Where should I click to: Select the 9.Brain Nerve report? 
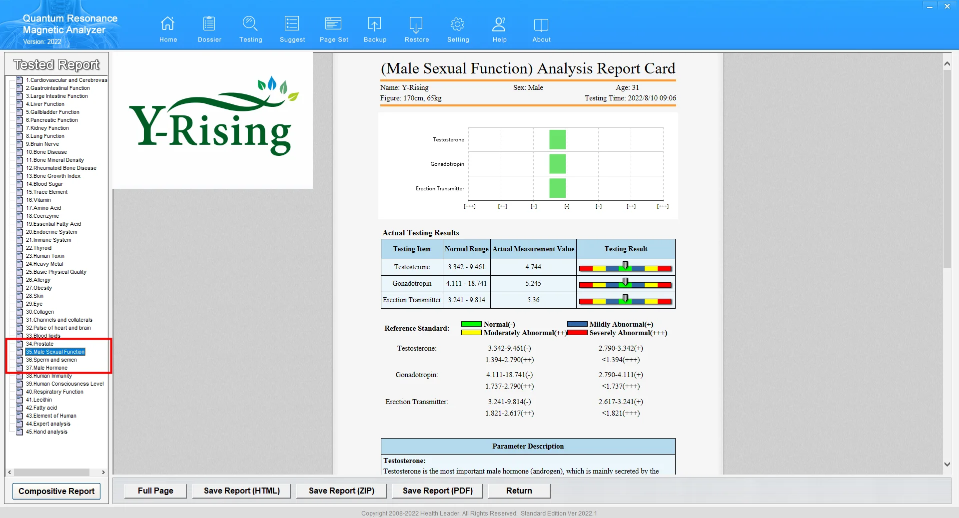tap(42, 144)
